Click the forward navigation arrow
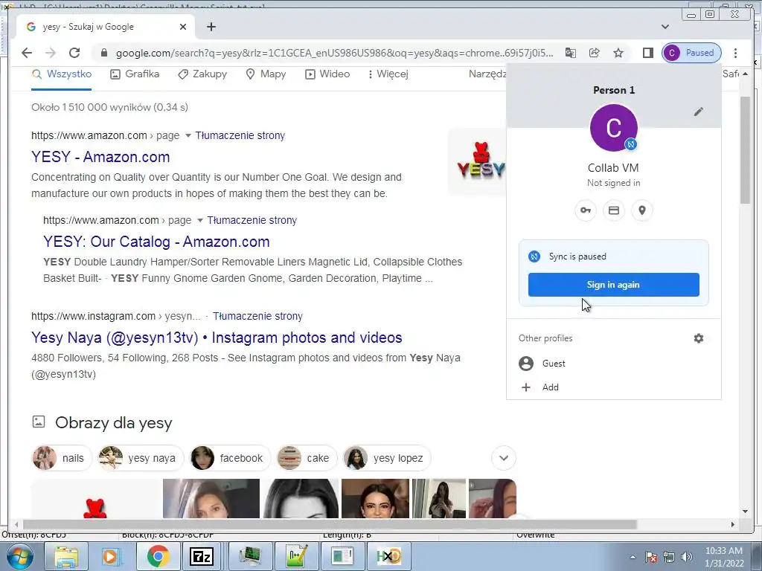762x571 pixels. tap(51, 53)
